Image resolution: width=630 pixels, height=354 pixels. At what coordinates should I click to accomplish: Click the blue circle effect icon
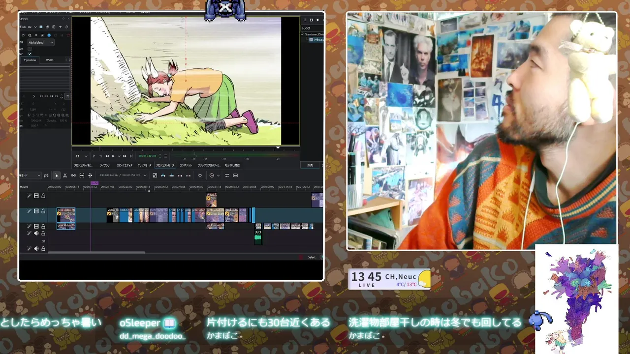tap(49, 35)
